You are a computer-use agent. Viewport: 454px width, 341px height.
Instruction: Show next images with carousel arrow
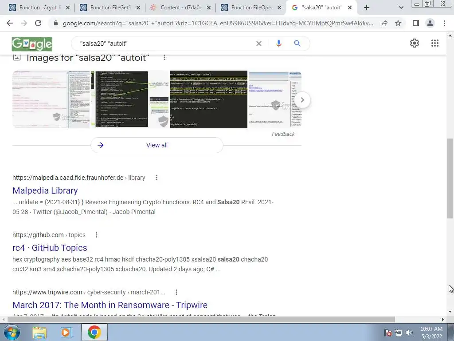click(302, 100)
